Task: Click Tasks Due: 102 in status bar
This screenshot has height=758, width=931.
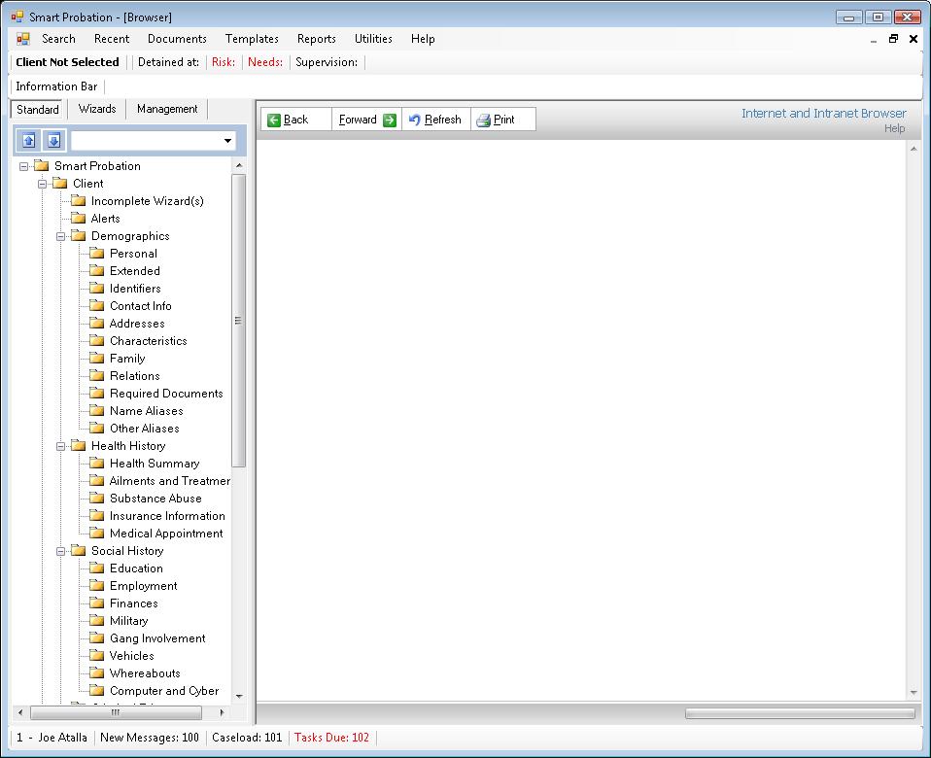Action: coord(331,738)
